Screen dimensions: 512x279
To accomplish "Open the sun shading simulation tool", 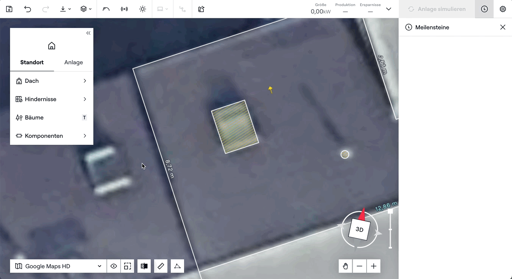I will (142, 9).
